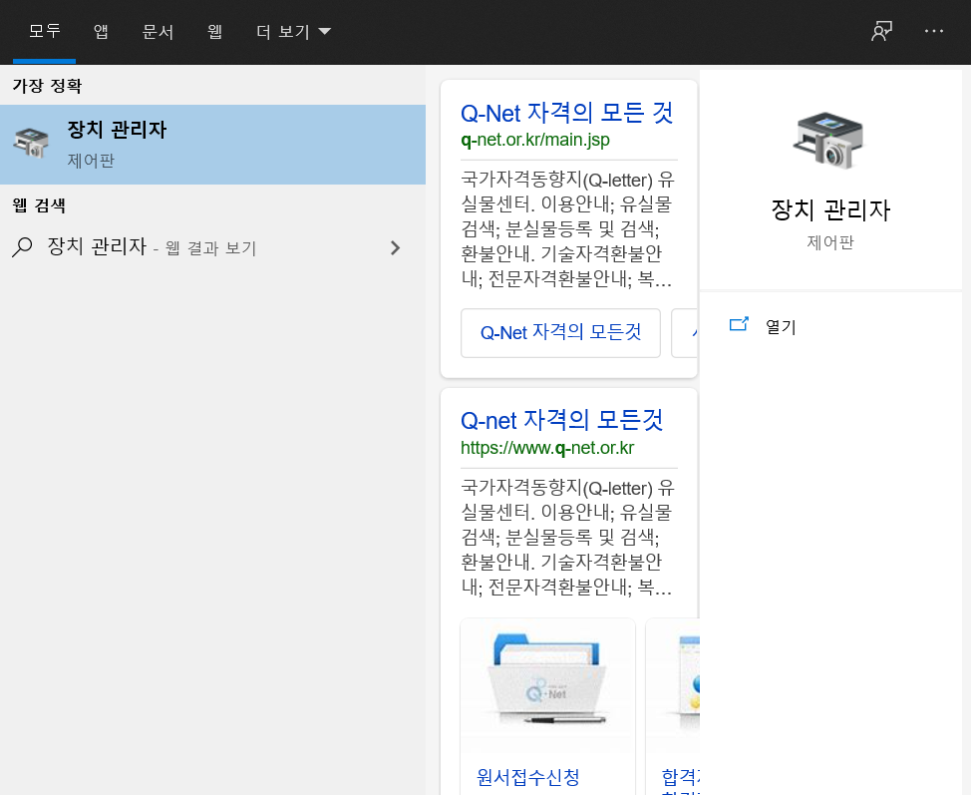The image size is (971, 795).
Task: Expand the 더 보기 dropdown
Action: click(x=293, y=31)
